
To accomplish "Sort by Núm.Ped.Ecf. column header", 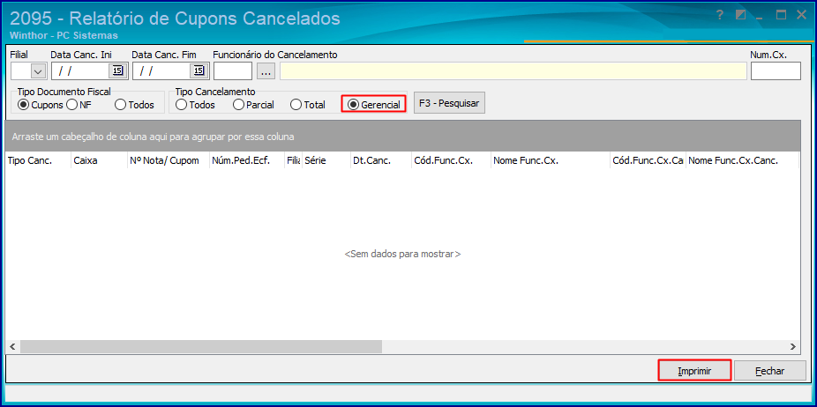I will click(x=246, y=161).
